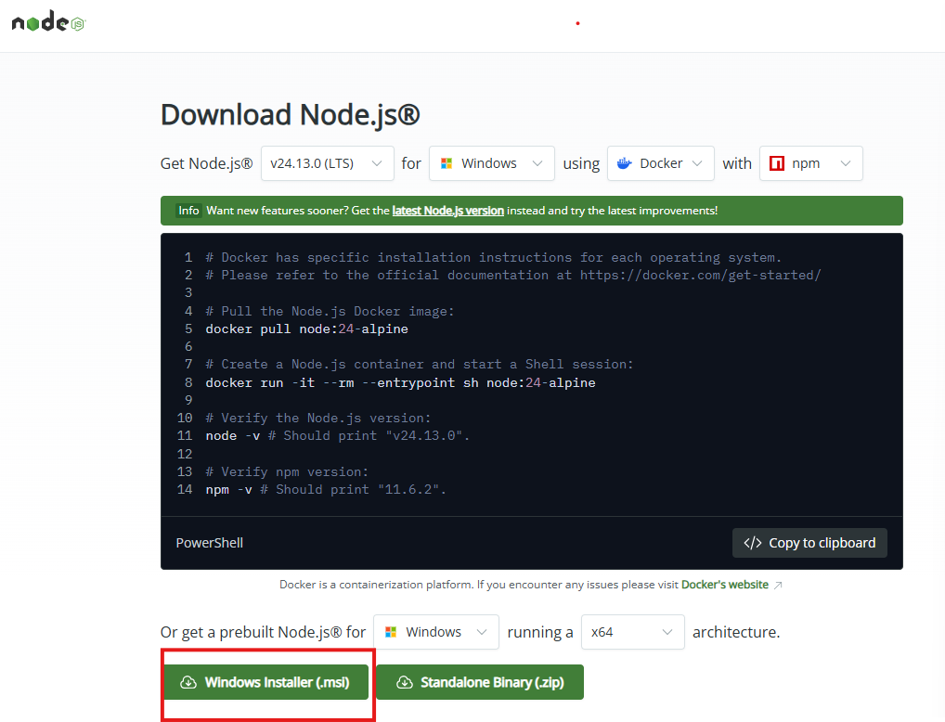Click the Info badge in the green banner
This screenshot has width=945, height=722.
(188, 211)
